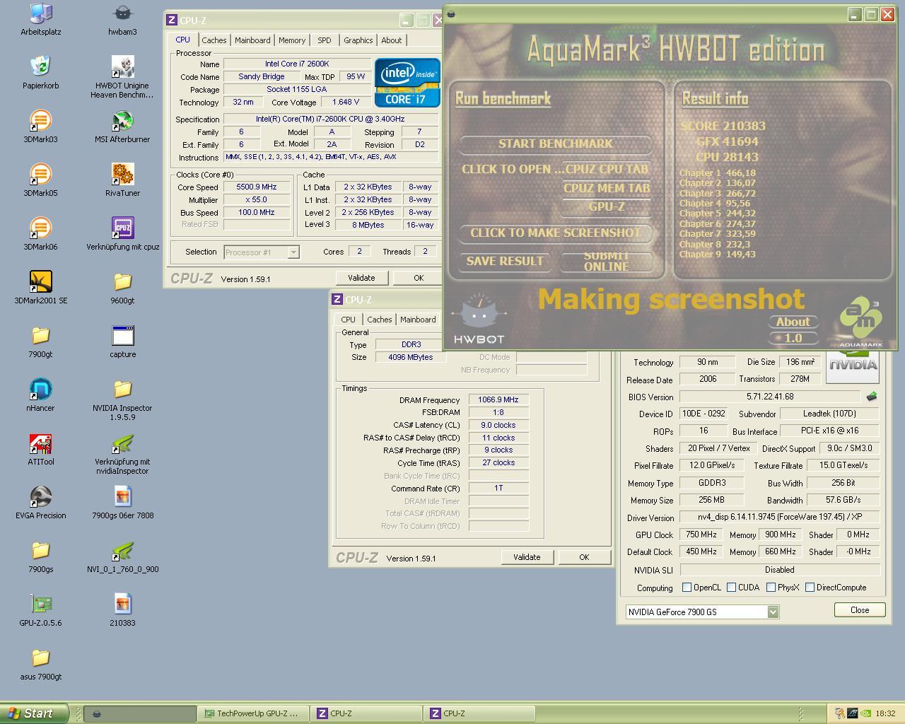Click the GPU Clock value 750 MHz

coord(701,535)
